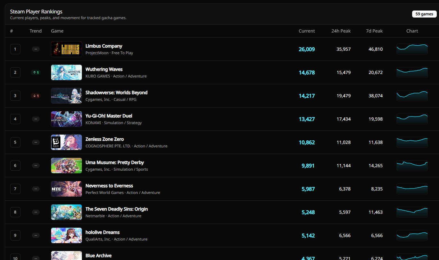The height and width of the screenshot is (260, 439).
Task: Open the Zenless Zone Zero cover thumbnail
Action: tap(67, 142)
